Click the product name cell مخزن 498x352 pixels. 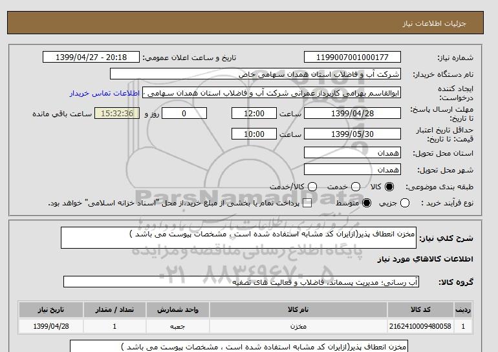click(x=298, y=326)
